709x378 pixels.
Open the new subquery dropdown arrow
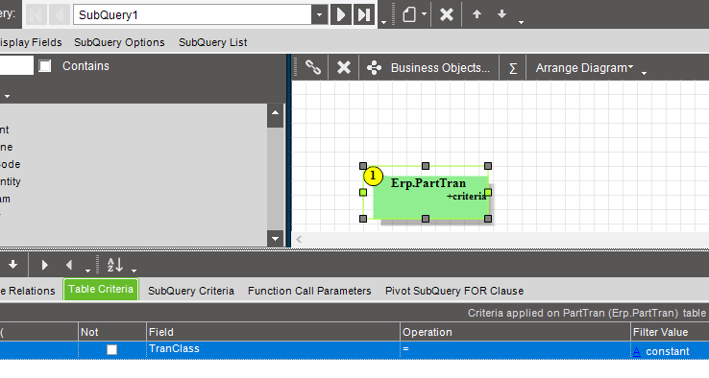click(424, 14)
